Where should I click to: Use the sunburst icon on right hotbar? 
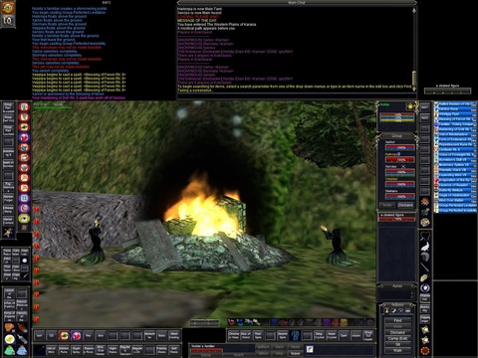[x=425, y=201]
